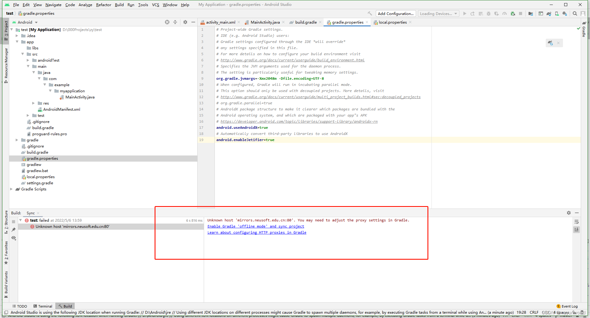
Task: Switch to the activity_main.xml tab
Action: [220, 22]
